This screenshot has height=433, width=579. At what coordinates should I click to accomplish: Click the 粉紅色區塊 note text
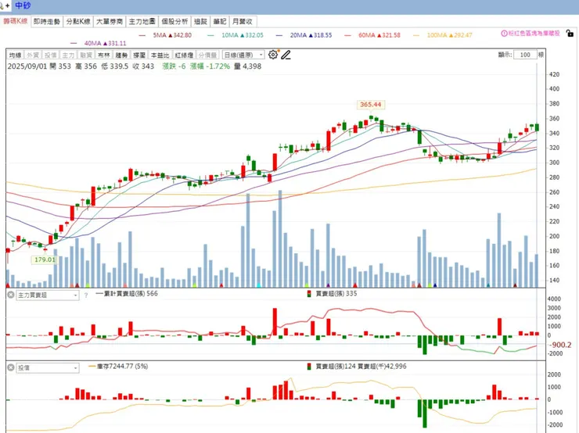(x=534, y=33)
